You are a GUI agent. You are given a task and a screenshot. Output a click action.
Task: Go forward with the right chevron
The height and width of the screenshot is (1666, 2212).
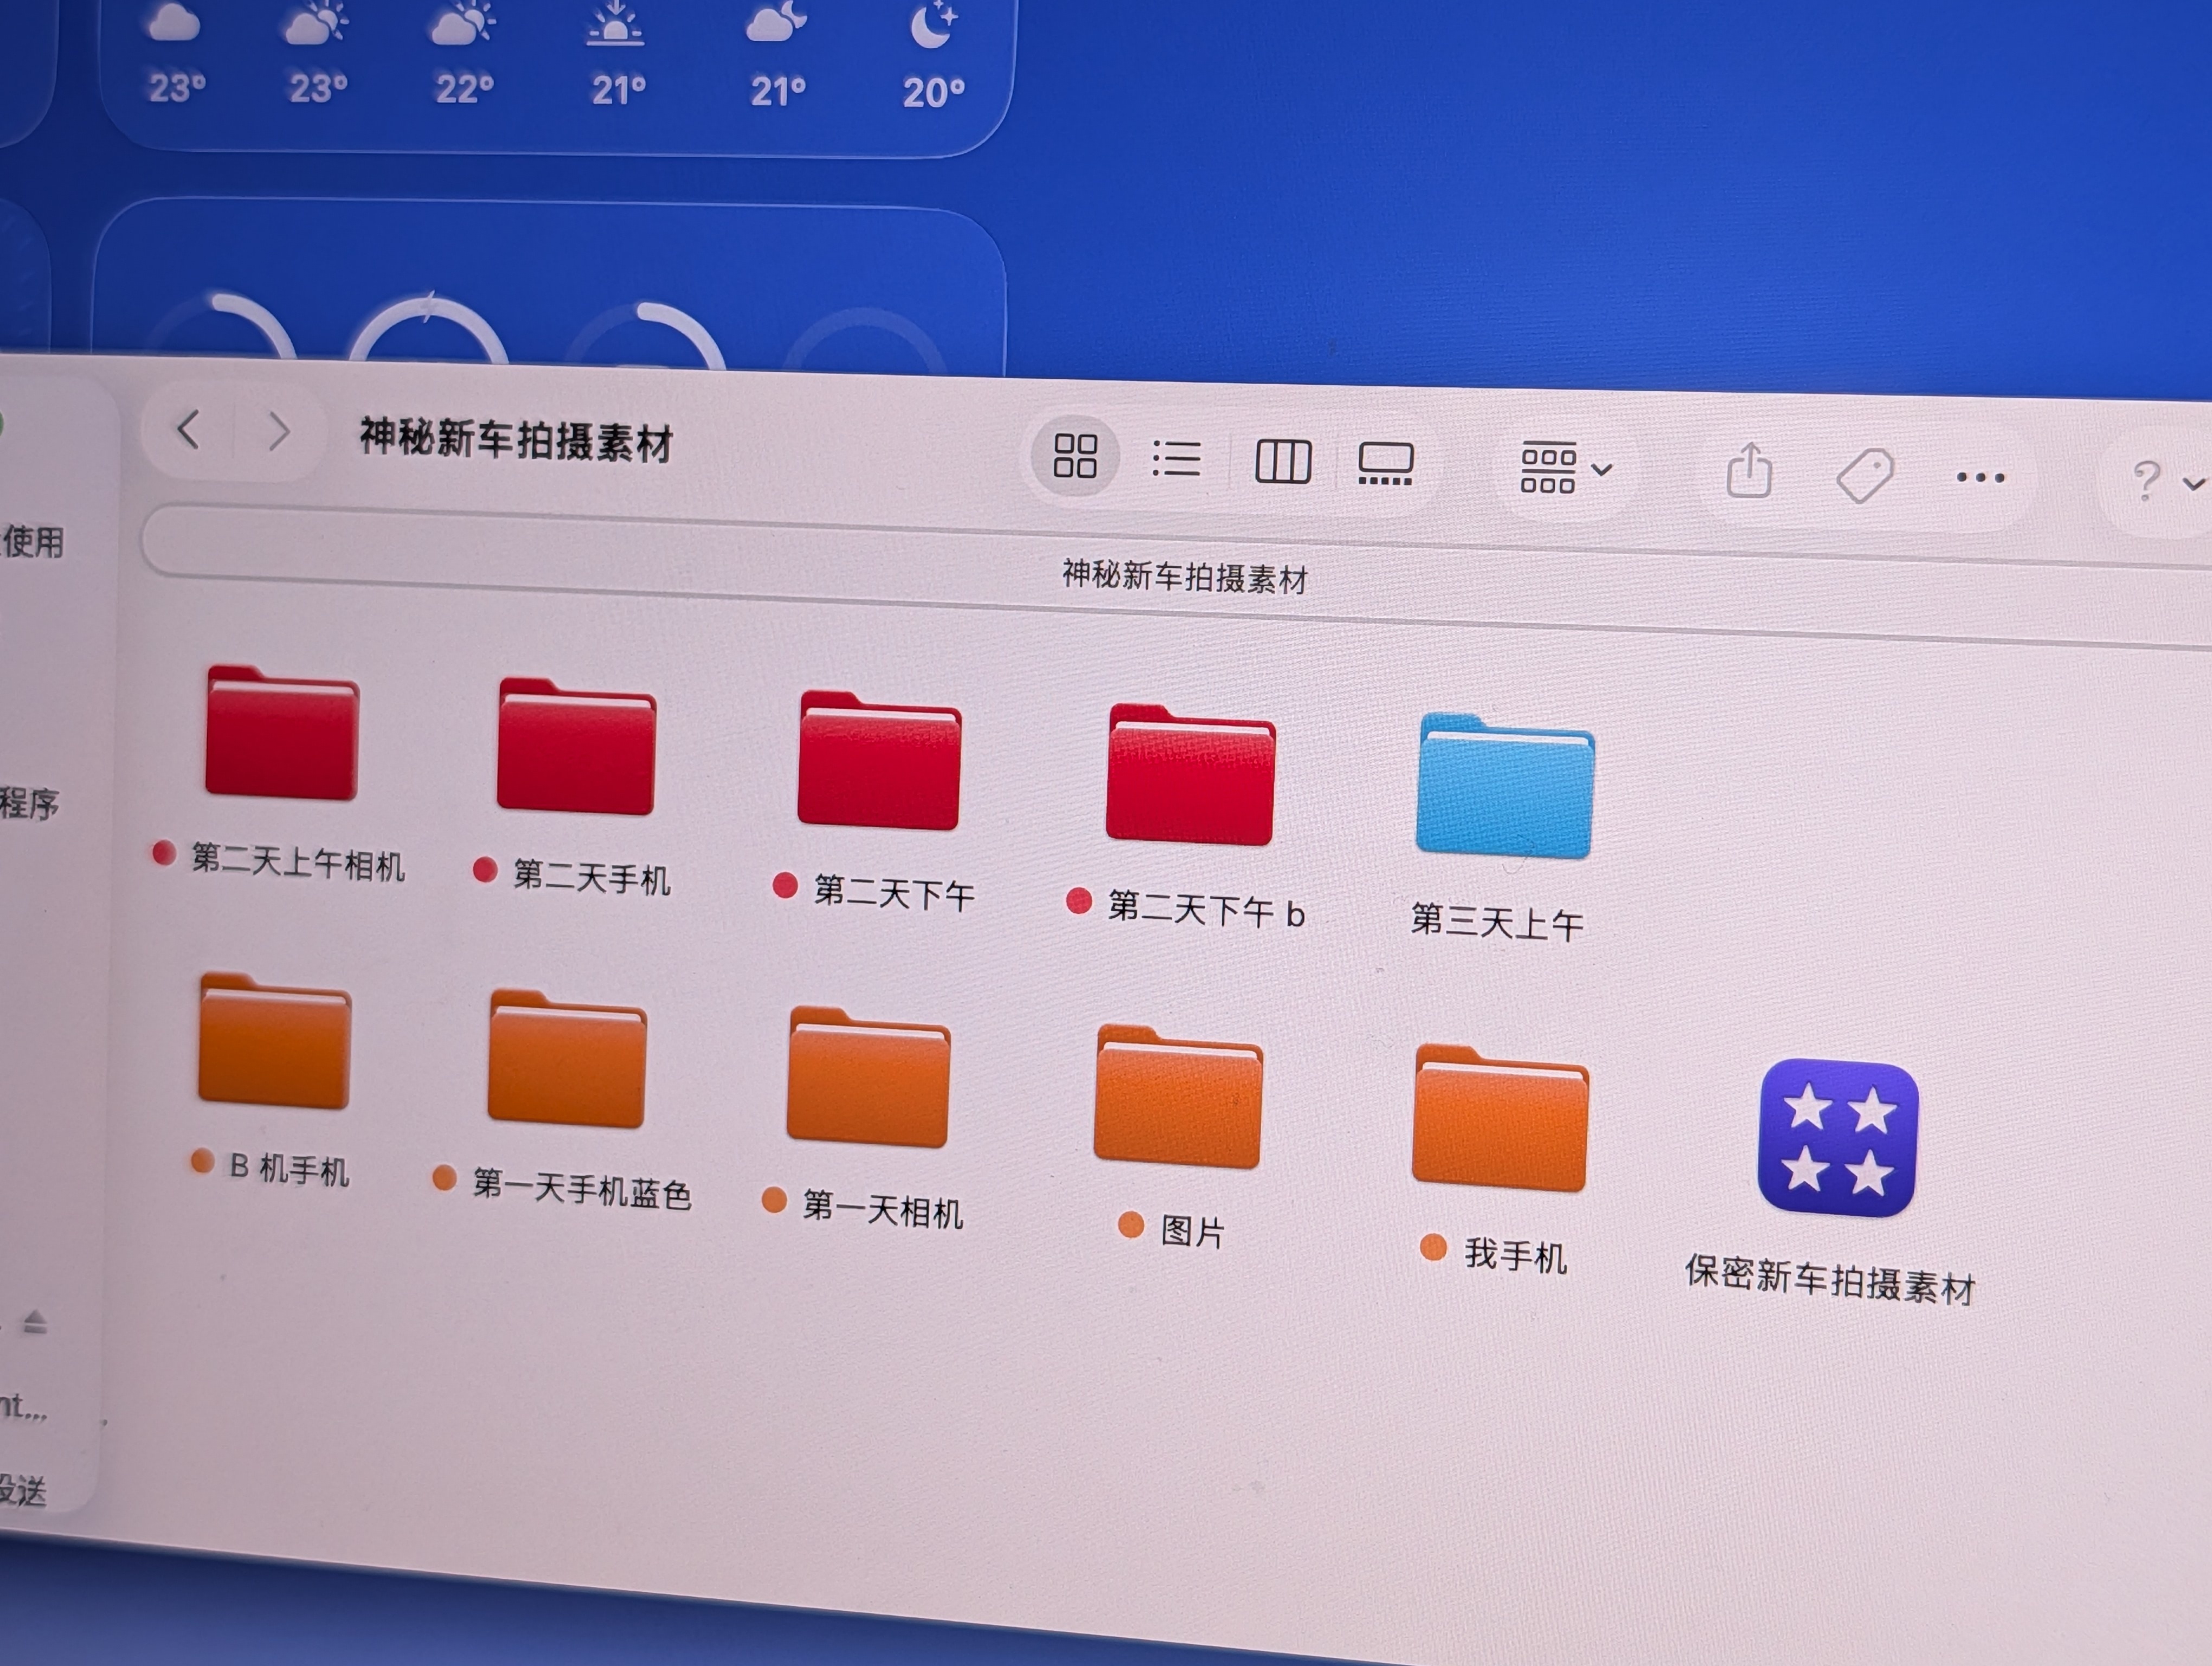click(279, 432)
